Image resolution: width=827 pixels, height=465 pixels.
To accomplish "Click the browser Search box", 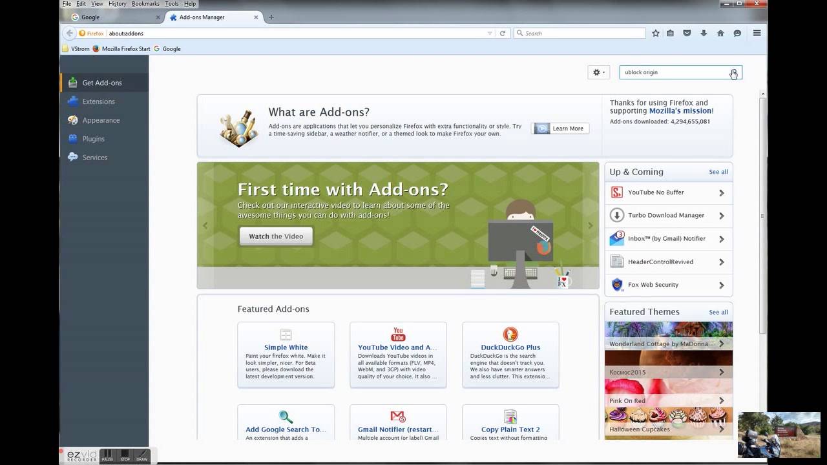I will coord(580,33).
